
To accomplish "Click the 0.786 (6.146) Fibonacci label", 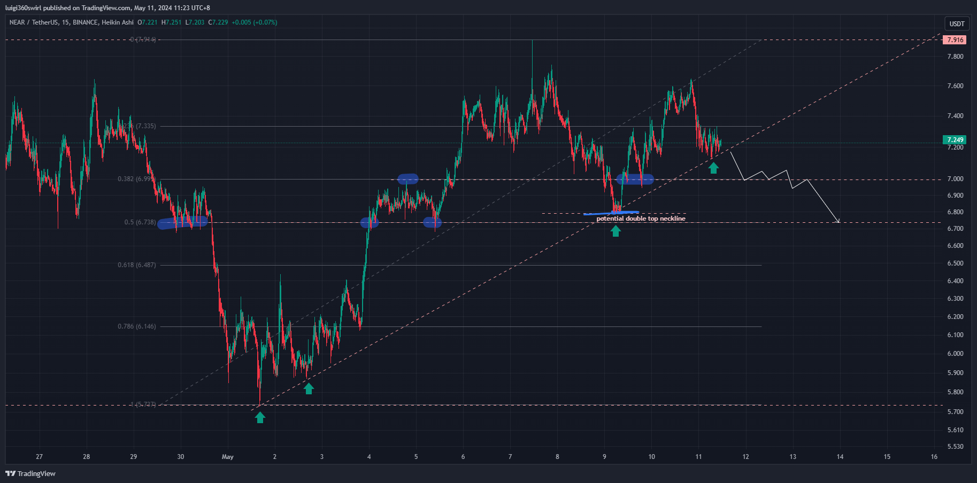I will pyautogui.click(x=137, y=326).
